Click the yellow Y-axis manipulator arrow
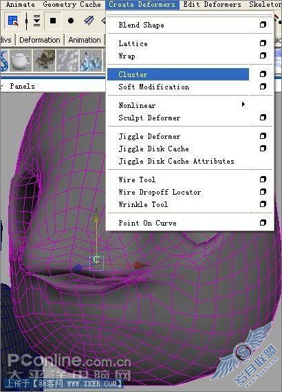Screen dimensions: 282x392 (96, 217)
